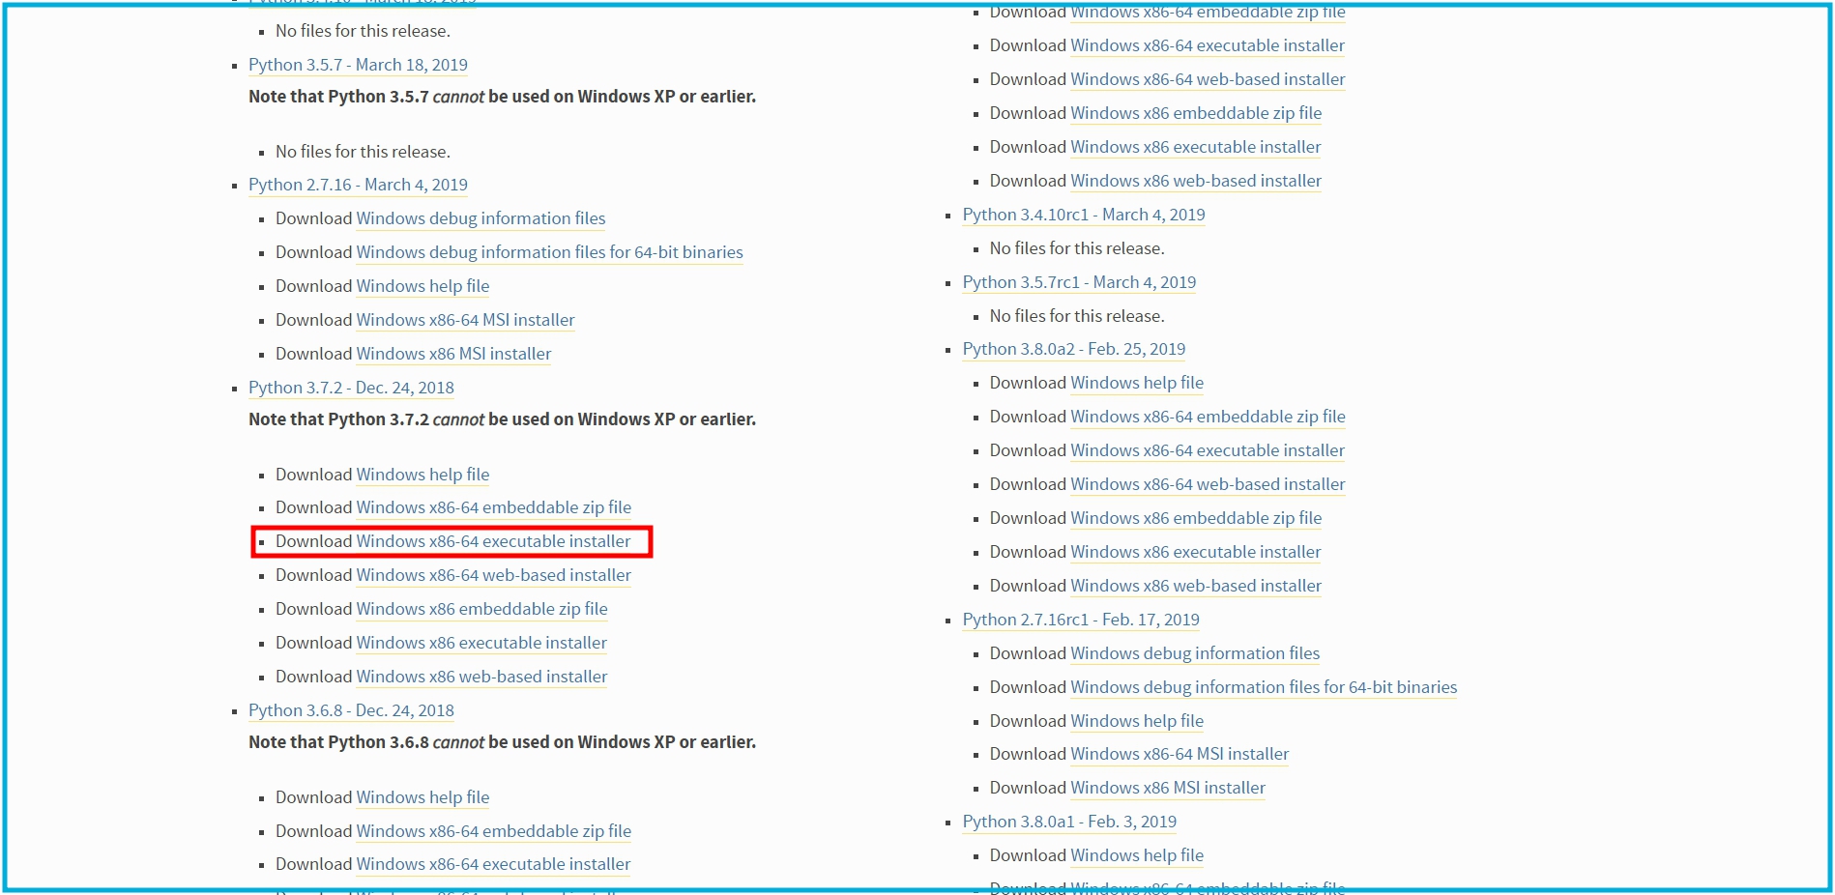Download x86-64 embeddable zip file for Python 3.7.2

[493, 507]
